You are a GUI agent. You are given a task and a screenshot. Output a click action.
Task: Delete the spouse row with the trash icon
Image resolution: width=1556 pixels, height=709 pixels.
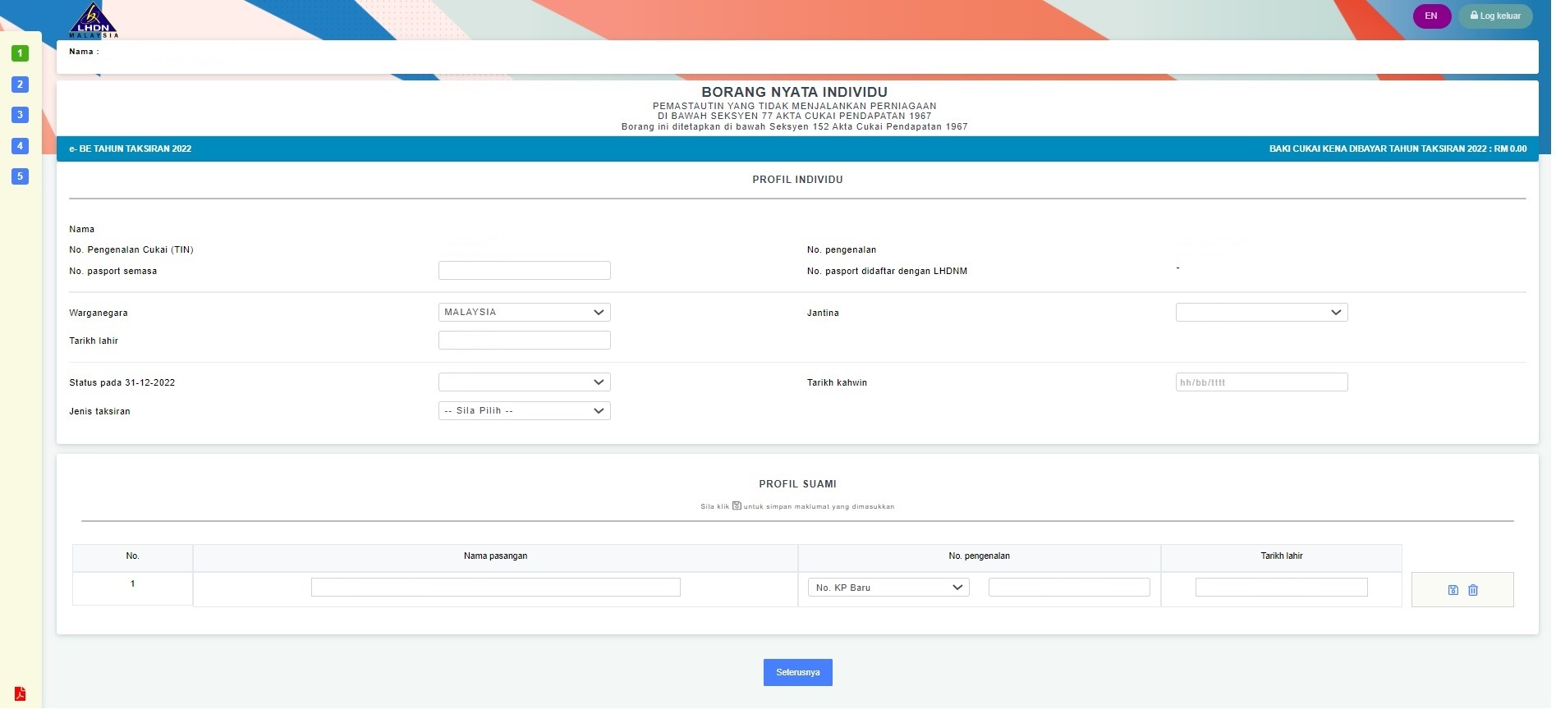1472,590
